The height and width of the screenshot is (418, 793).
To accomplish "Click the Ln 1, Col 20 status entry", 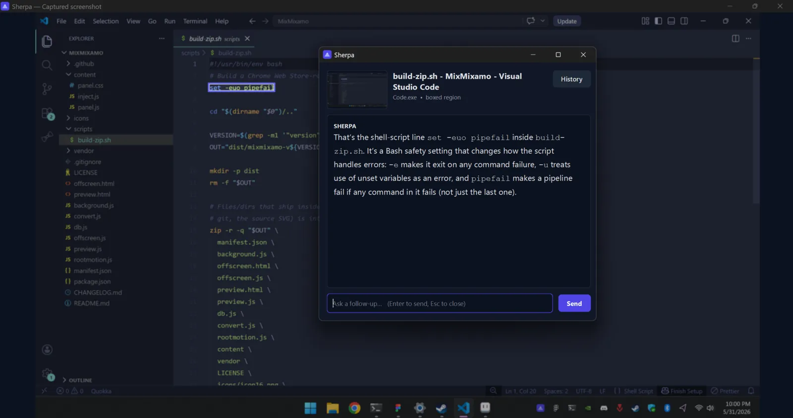I will (x=520, y=391).
